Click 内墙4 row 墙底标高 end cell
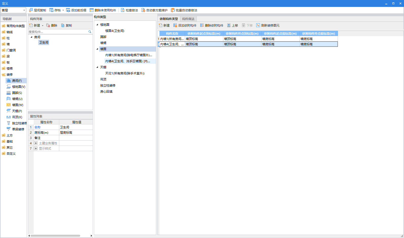The width and height of the screenshot is (404, 238). coord(319,44)
